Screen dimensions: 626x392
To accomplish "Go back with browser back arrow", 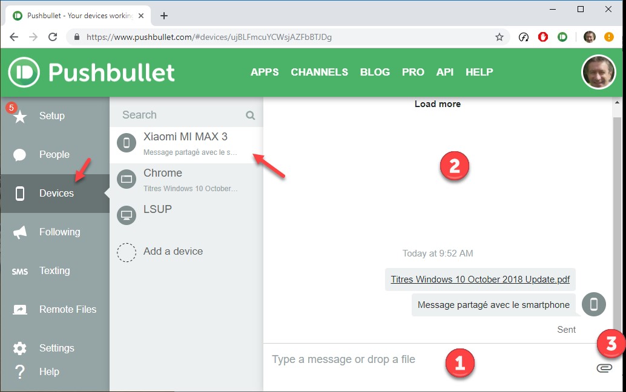I will (x=14, y=37).
